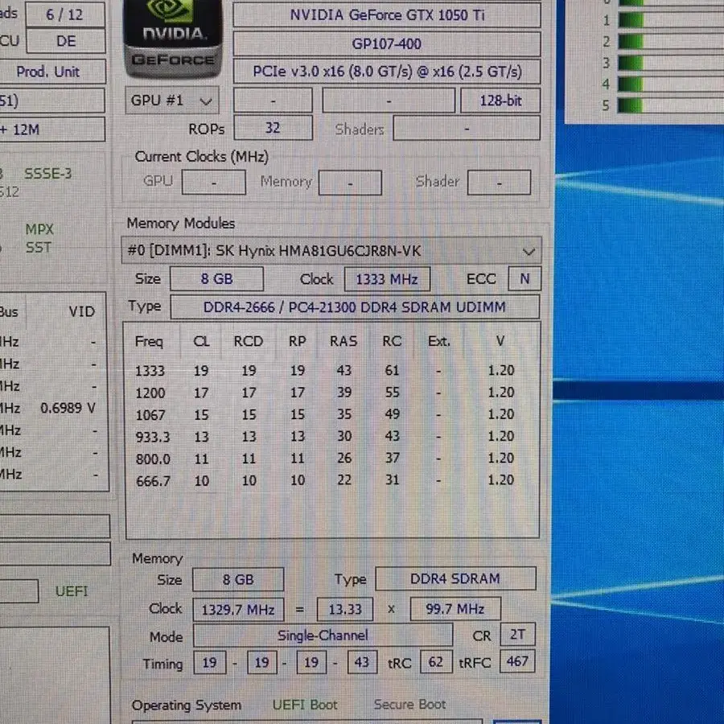Image resolution: width=724 pixels, height=724 pixels.
Task: Click the ROPs value 32
Action: pos(273,127)
